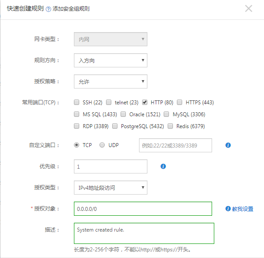The image size is (264, 258).
Task: Click info icon beside 教我设置
Action: tap(228, 209)
